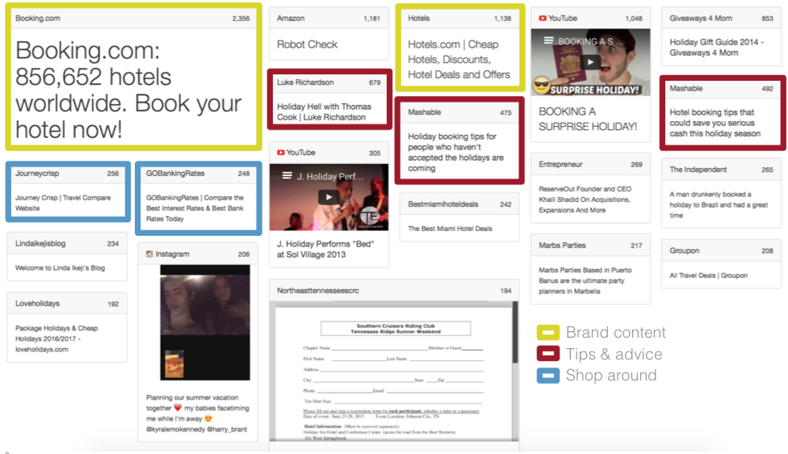This screenshot has width=788, height=454.
Task: Open the playlist icon on the J. Holiday video
Action: coord(287,175)
